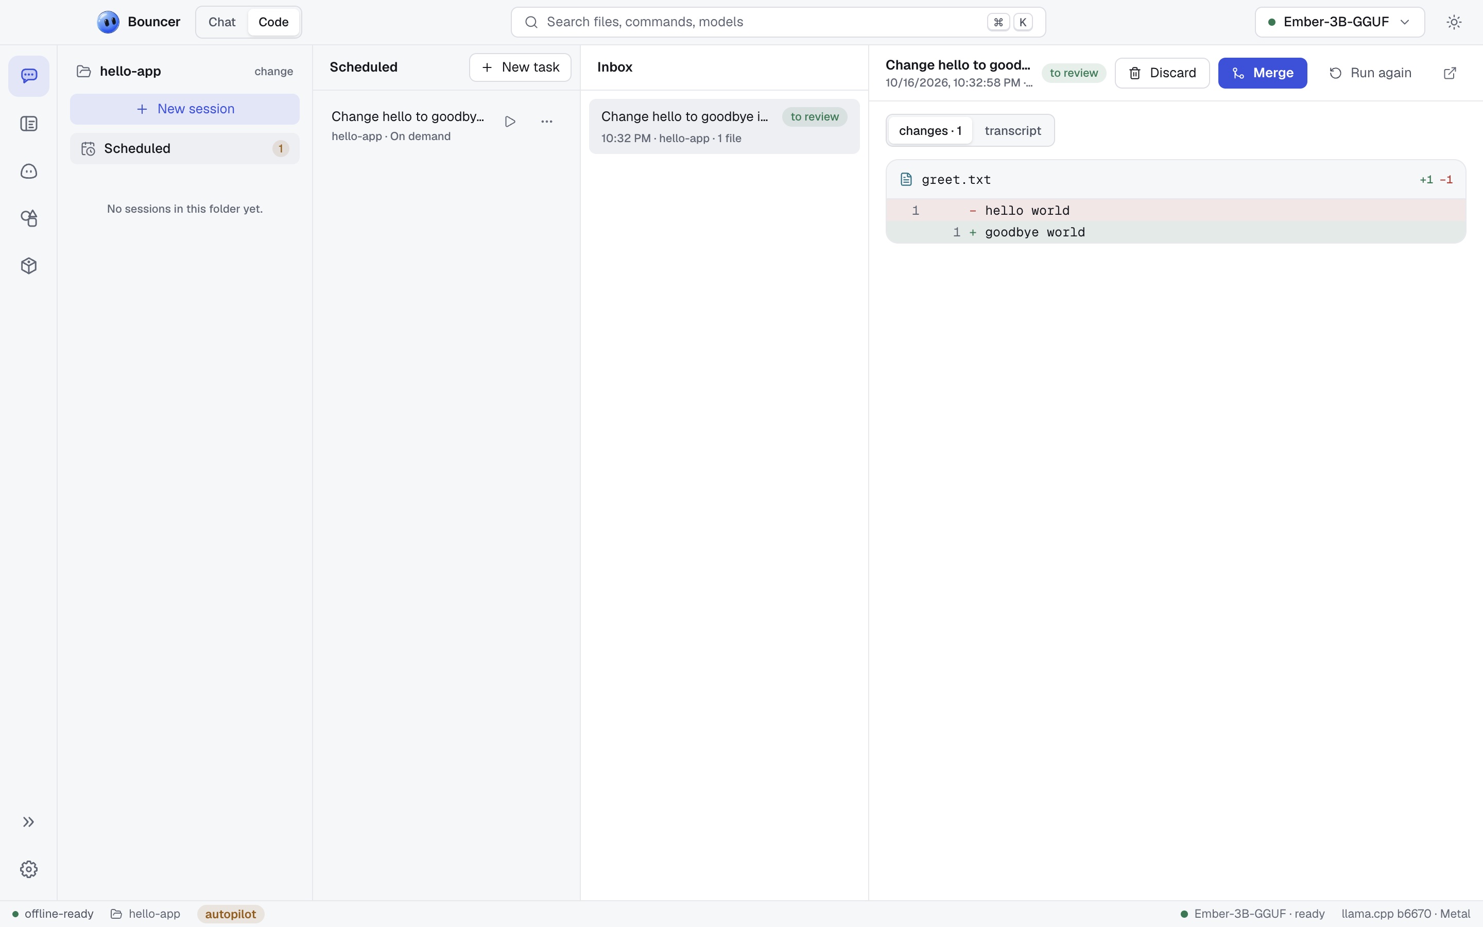Screen dimensions: 1483x927
Task: Open the shapes sidebar icon
Action: pyautogui.click(x=29, y=218)
